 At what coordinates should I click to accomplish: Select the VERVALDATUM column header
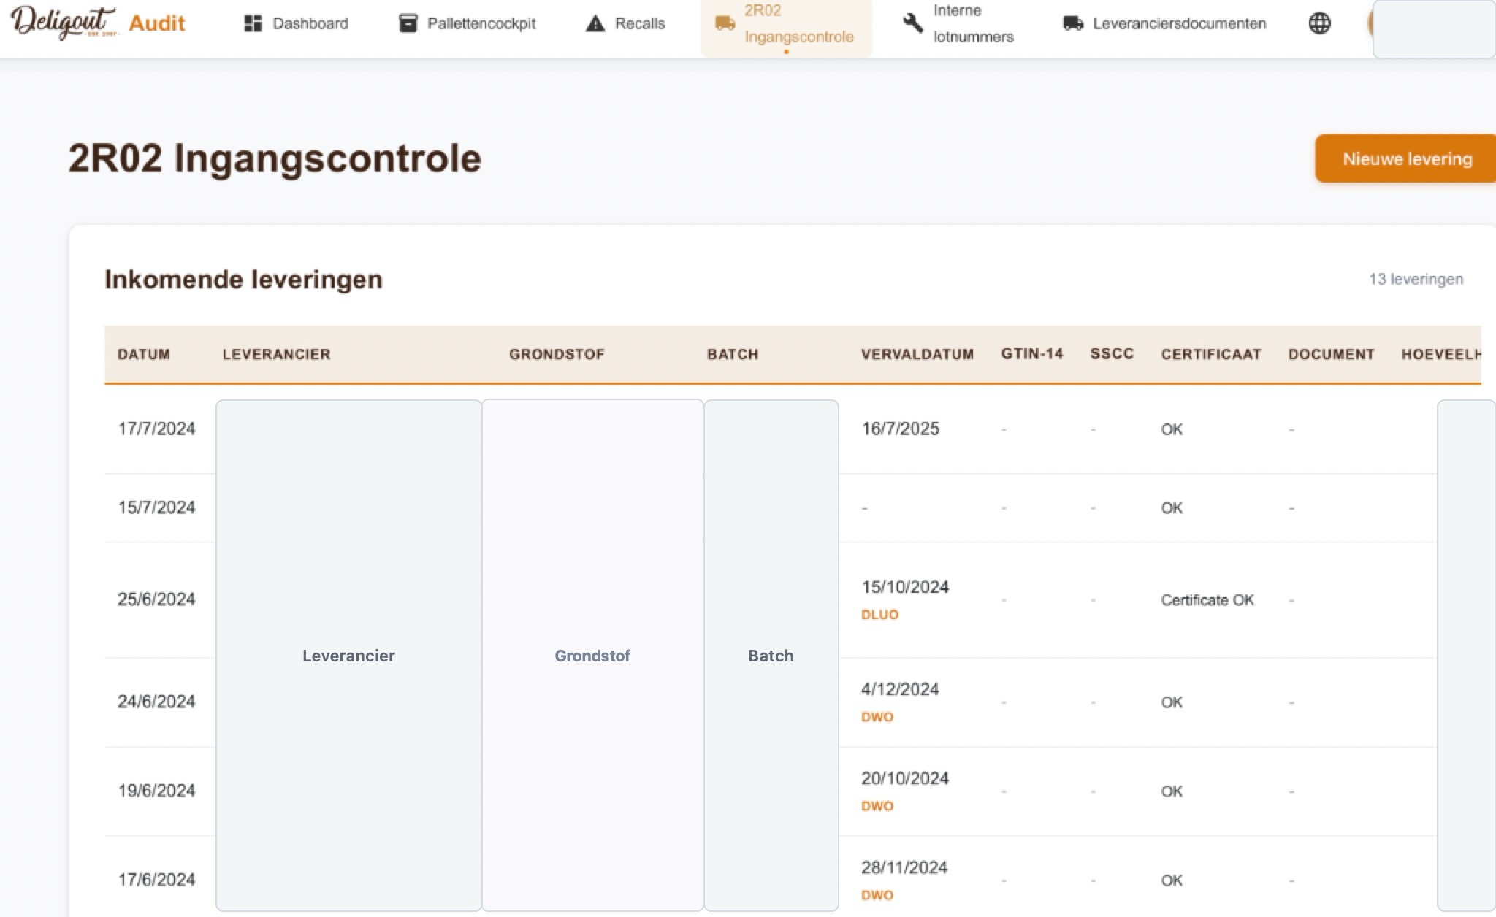click(x=917, y=354)
